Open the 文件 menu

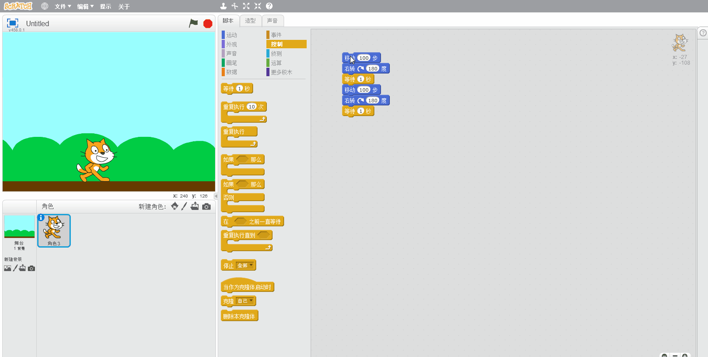[62, 7]
